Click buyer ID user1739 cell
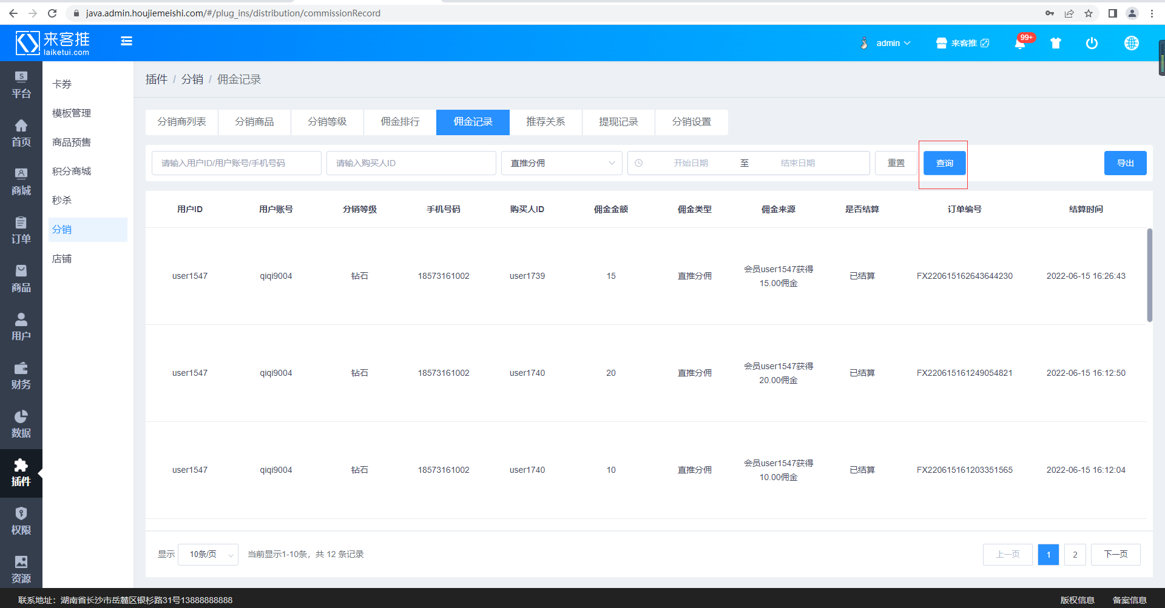This screenshot has width=1165, height=608. tap(527, 276)
